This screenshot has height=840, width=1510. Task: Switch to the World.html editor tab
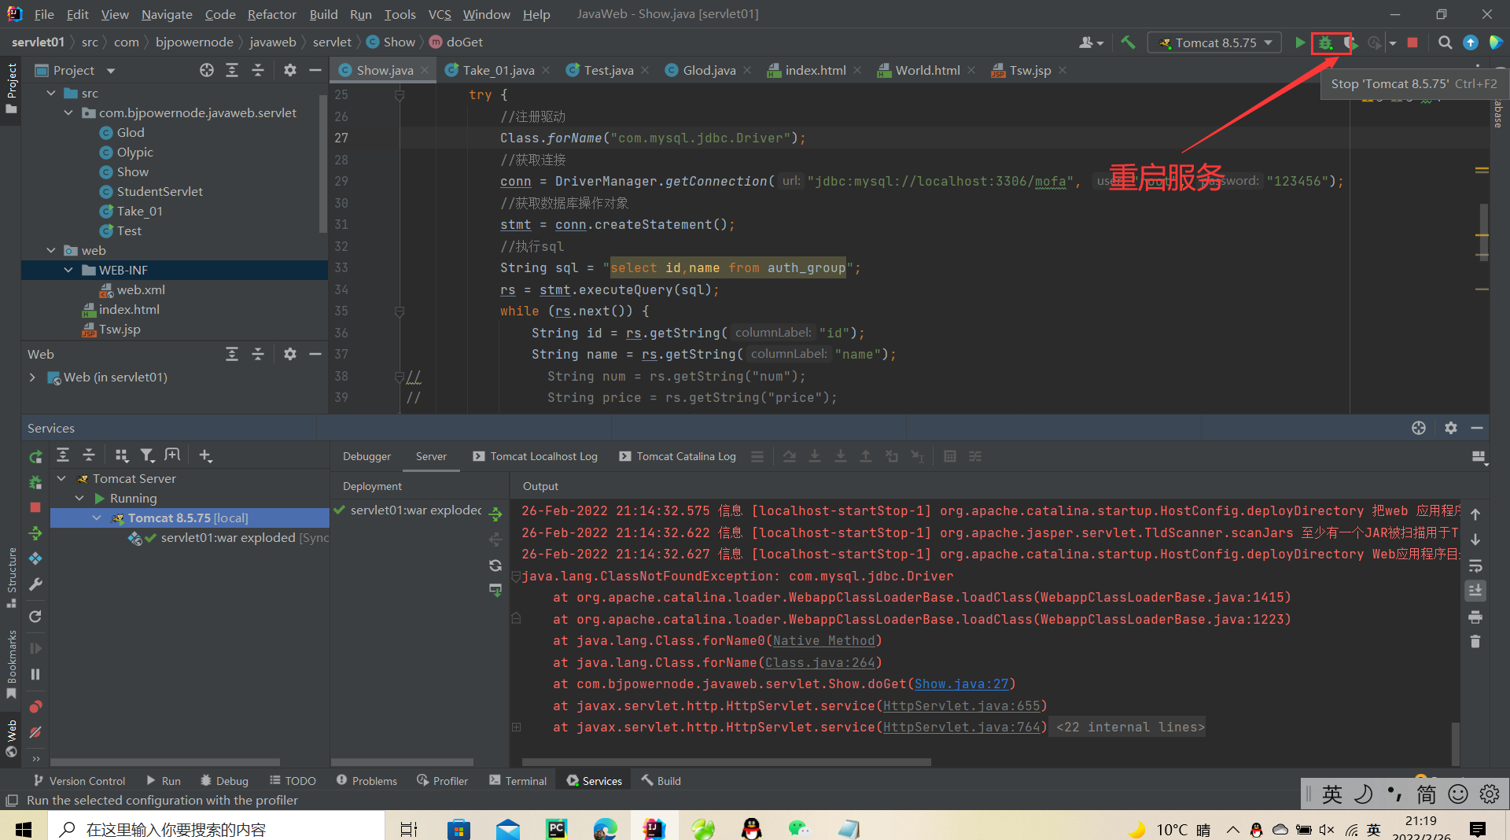tap(926, 70)
